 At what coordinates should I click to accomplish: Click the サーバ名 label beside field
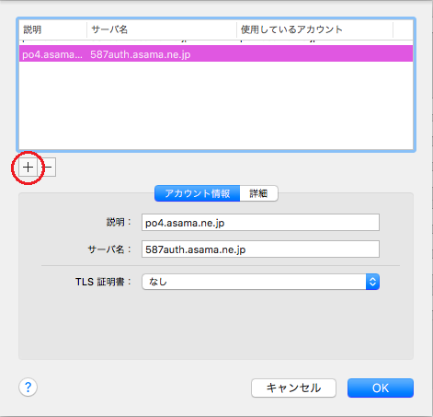coord(109,249)
